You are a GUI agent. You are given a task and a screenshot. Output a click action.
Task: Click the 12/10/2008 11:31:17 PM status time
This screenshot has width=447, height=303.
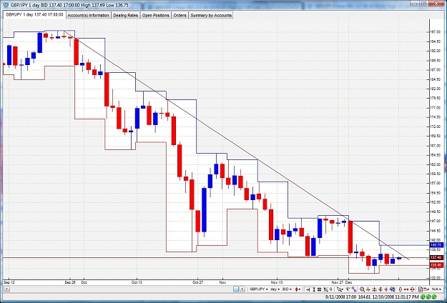(396, 297)
